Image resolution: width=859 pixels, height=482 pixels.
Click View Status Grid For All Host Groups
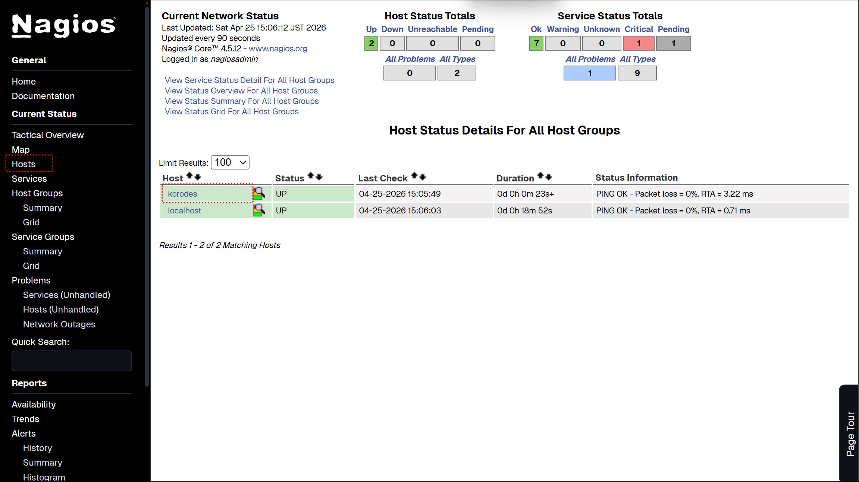(x=232, y=112)
